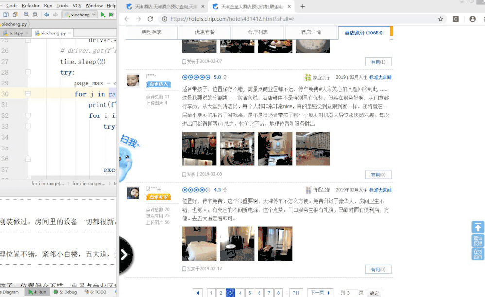Image resolution: width=485 pixels, height=297 pixels.
Task: Click the Replace magnifier icon in PyCharm toolbar
Action: (35, 15)
